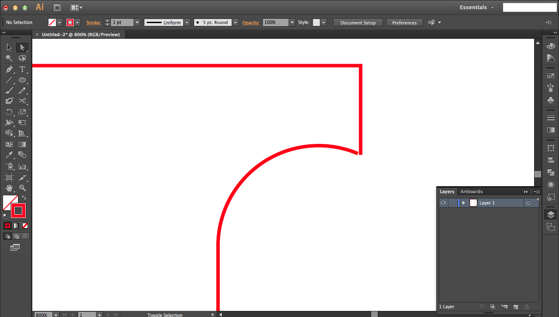
Task: Select the Symbol Sprayer tool
Action: pyautogui.click(x=9, y=166)
